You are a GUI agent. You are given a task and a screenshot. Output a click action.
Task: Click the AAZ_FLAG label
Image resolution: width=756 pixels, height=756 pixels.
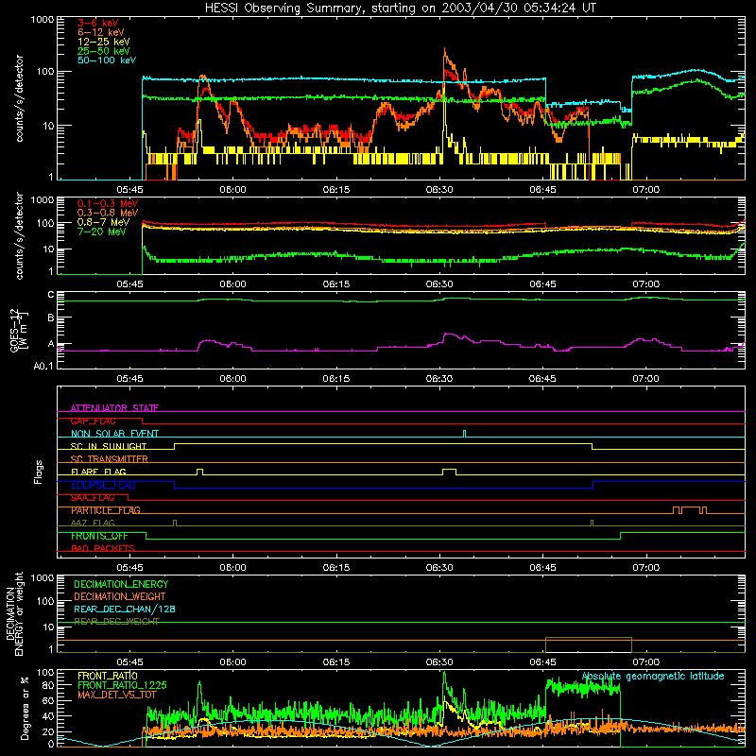pos(93,523)
